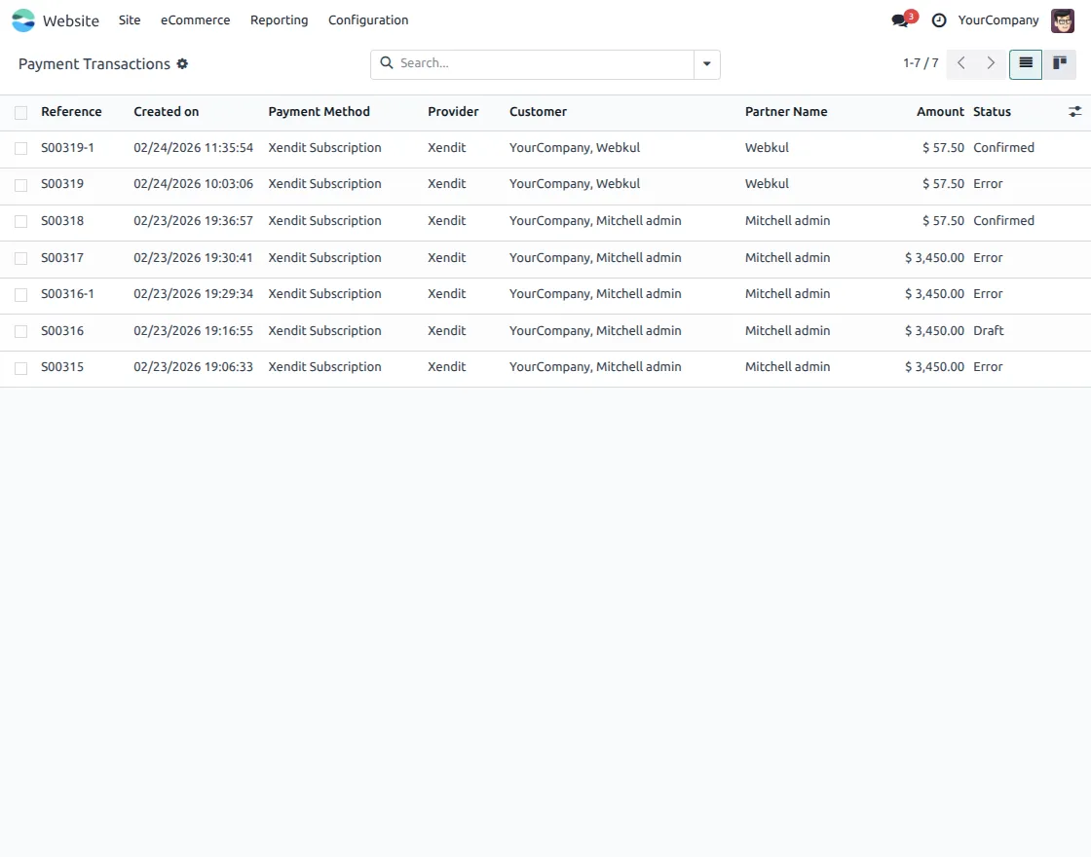Viewport: 1091px width, 857px height.
Task: Open the optional columns selector icon
Action: coord(1075,111)
